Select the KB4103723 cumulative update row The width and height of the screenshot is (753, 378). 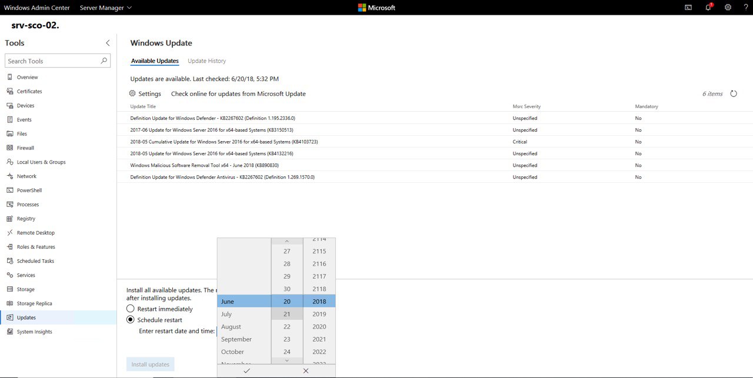pos(435,142)
